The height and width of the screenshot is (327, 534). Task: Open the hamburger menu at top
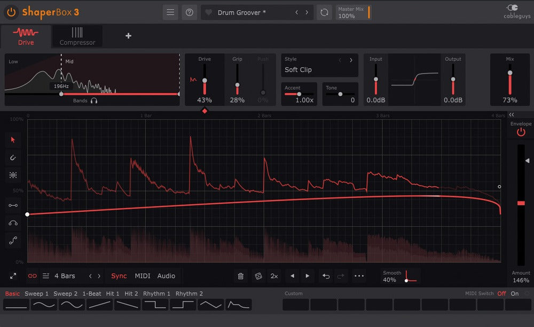170,12
